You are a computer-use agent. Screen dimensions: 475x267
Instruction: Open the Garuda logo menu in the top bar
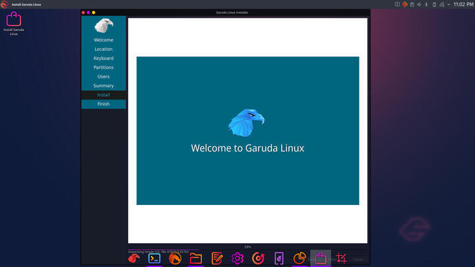click(x=4, y=4)
